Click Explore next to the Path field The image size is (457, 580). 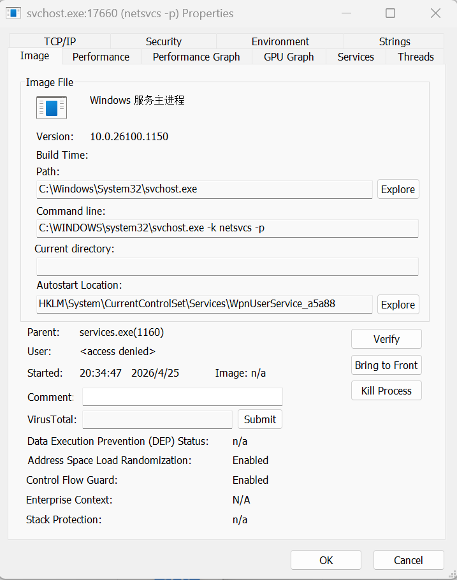click(x=398, y=189)
